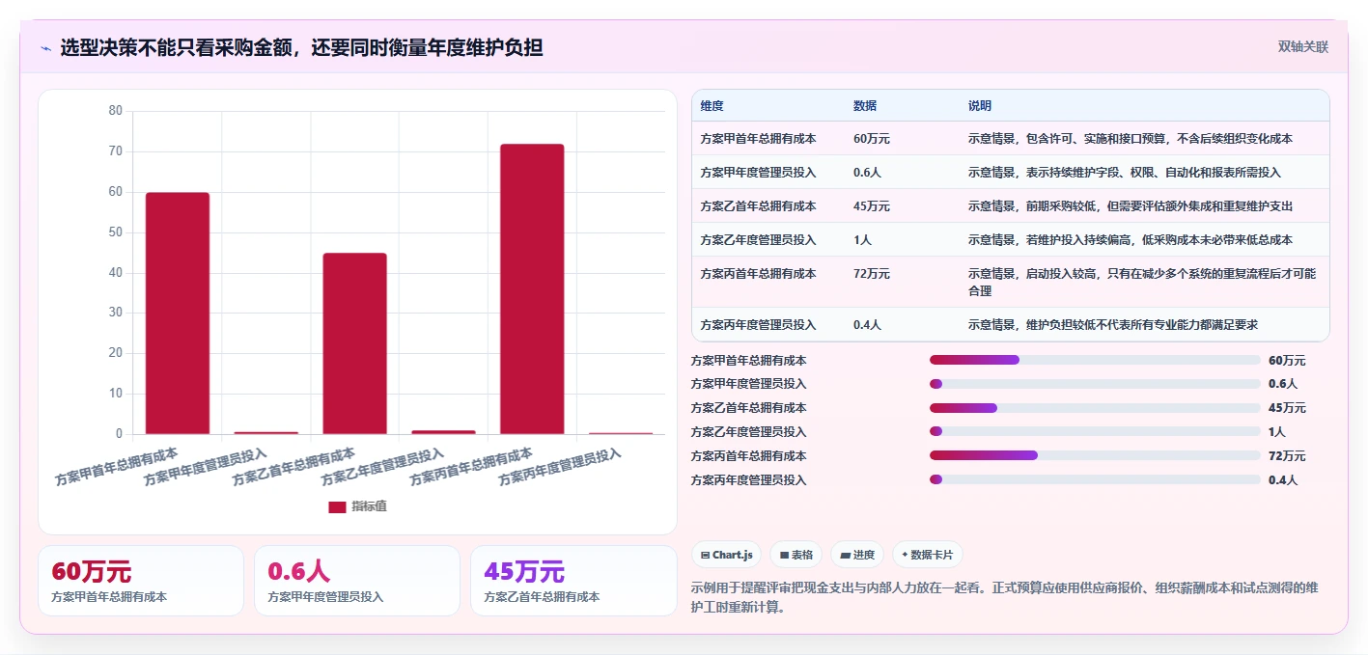Screen dimensions: 1368x655
Task: Click the 说明 column header in the table
Action: click(980, 106)
